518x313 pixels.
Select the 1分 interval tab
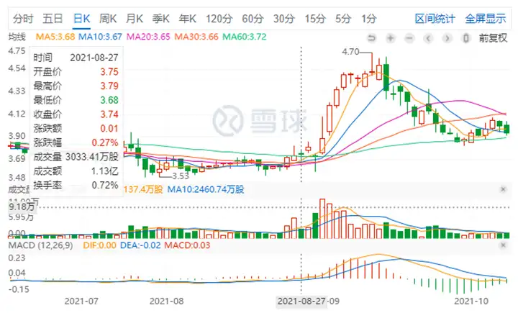tap(368, 19)
